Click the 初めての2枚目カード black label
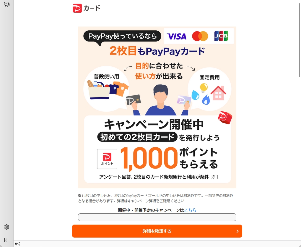The width and height of the screenshot is (301, 247). [137, 137]
